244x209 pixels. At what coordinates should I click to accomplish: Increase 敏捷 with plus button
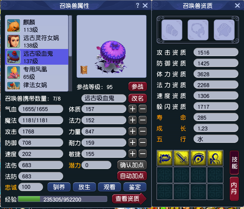pos(133,154)
